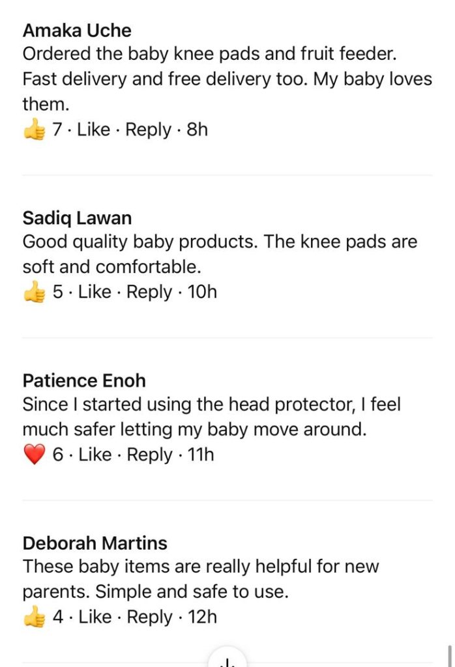Screen dimensions: 455x667
Task: Click the 11h timestamp on Patience's comment
Action: click(201, 454)
